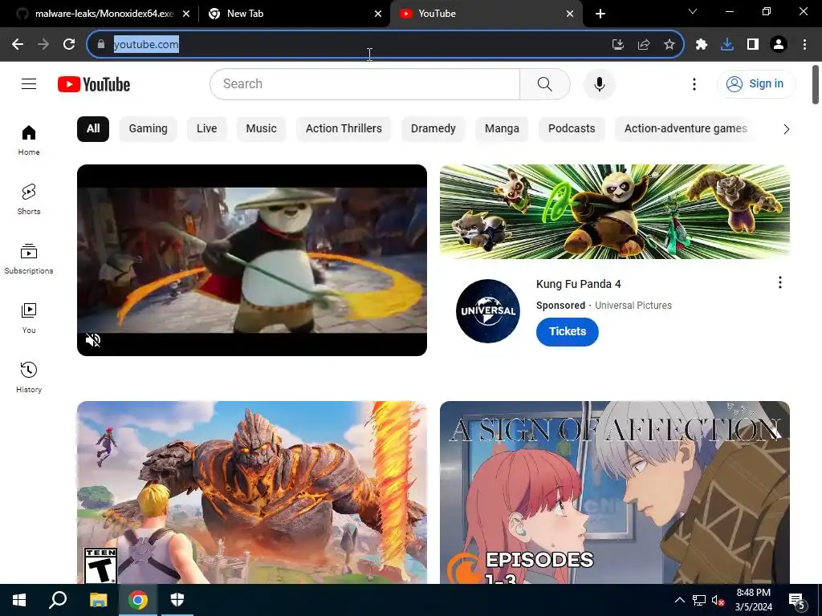Start voice search with the microphone
The height and width of the screenshot is (616, 822).
tap(599, 83)
